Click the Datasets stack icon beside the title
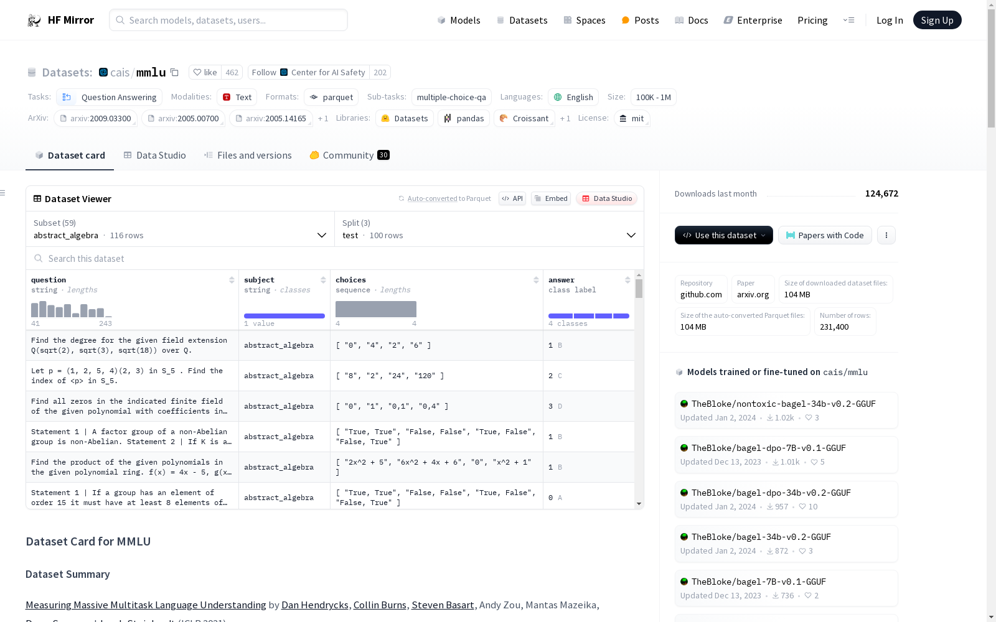This screenshot has height=622, width=996. 32,72
